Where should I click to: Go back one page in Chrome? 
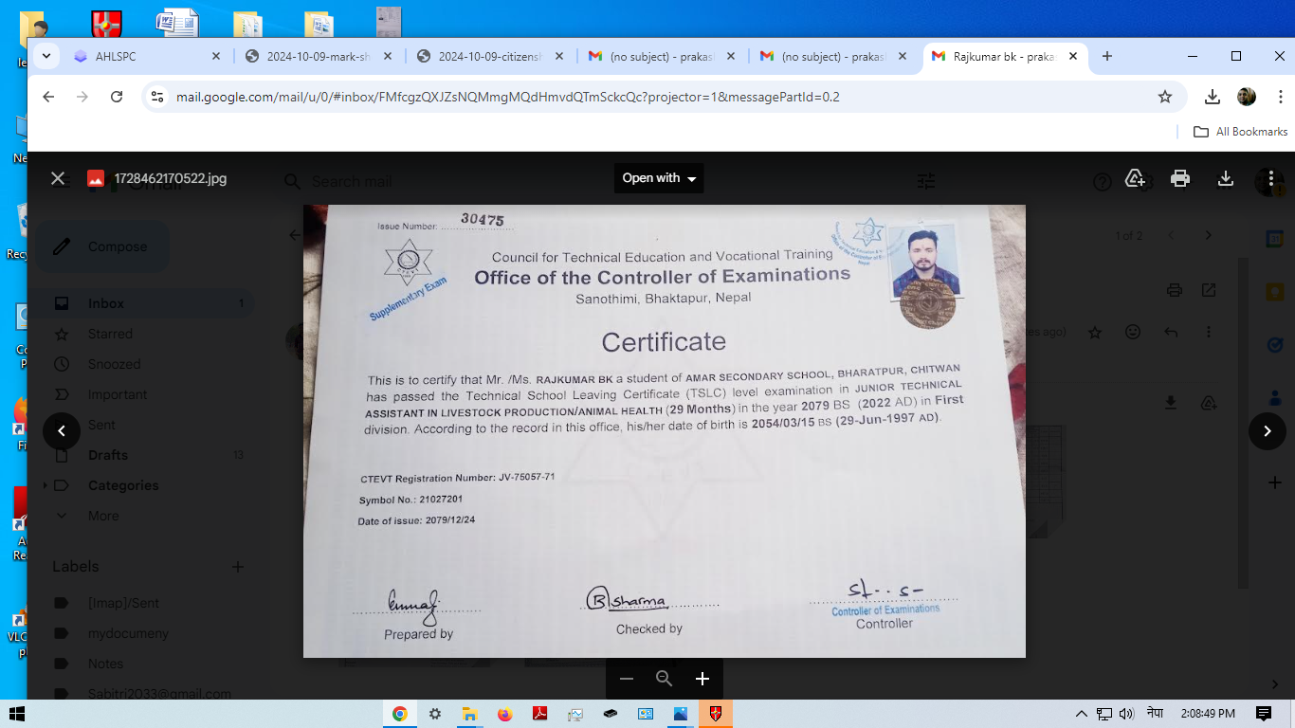[49, 97]
